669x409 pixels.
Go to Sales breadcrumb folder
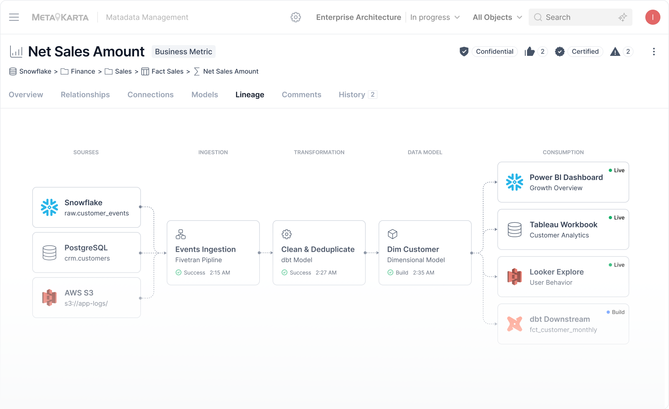click(123, 72)
